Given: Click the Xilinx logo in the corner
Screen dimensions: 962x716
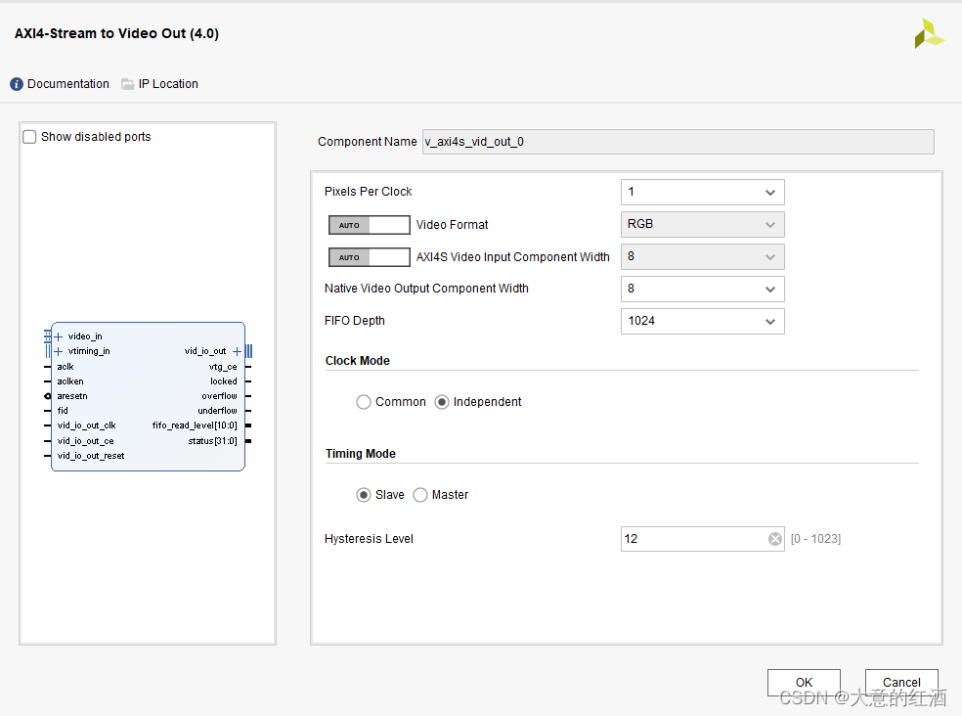Looking at the screenshot, I should [928, 32].
